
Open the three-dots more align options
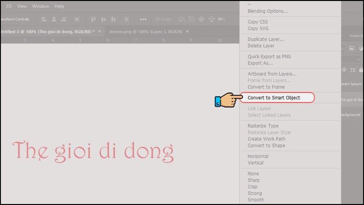coord(143,19)
